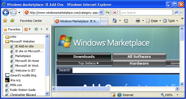Go back with the Back arrow button

tap(6, 12)
